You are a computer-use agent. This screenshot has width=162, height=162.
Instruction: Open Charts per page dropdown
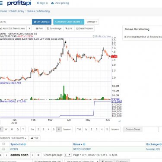pos(67,155)
